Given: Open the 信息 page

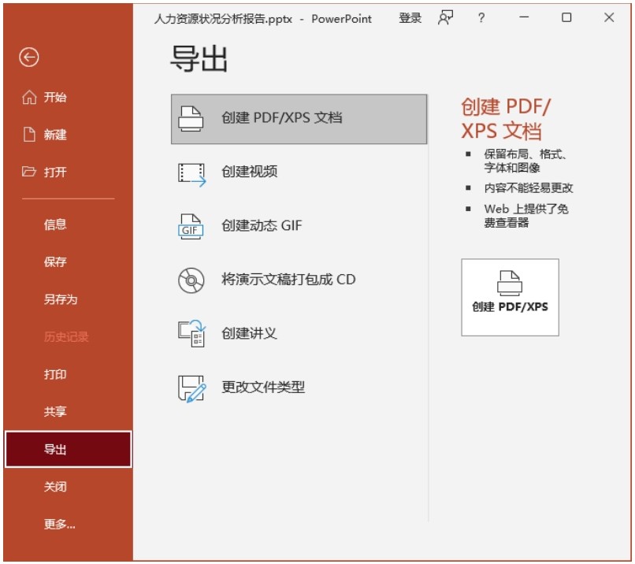Looking at the screenshot, I should [x=55, y=224].
